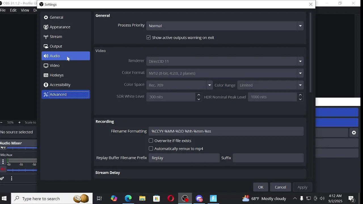This screenshot has width=363, height=204.
Task: Click the OBS Studio taskbar icon
Action: (x=185, y=199)
